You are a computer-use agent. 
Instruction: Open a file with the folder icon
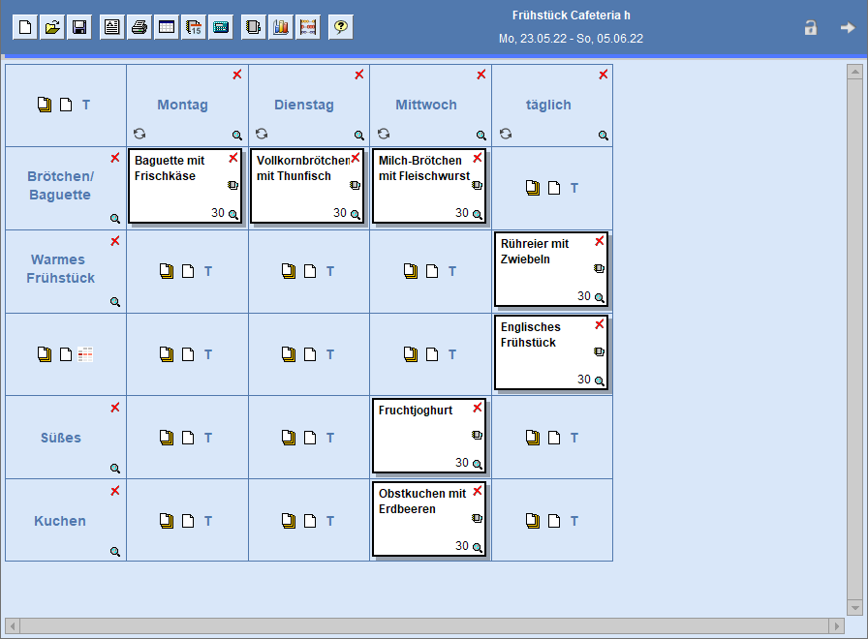click(52, 27)
